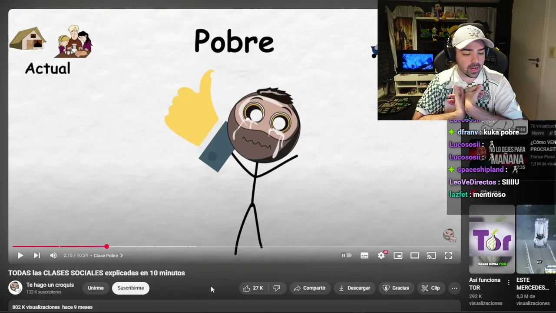Click chat message 'SIIIIU' by LeoVeDirectos
The image size is (556, 313).
pyautogui.click(x=510, y=182)
